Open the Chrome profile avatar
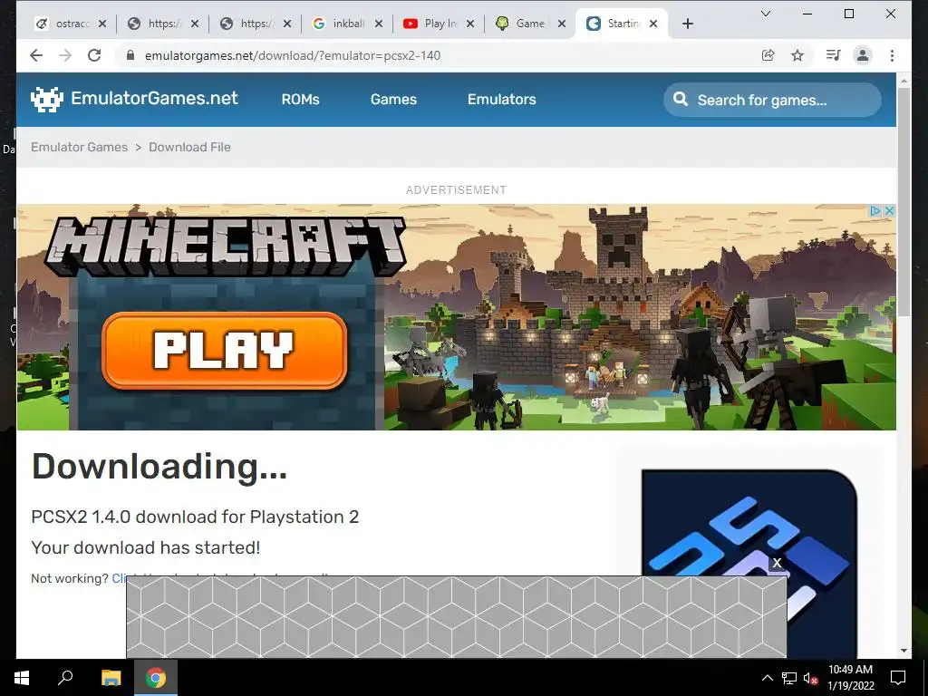Screen dimensions: 928x696 coord(863,55)
